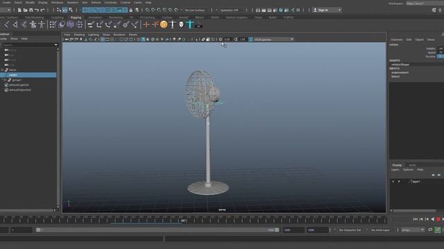Image resolution: width=444 pixels, height=249 pixels.
Task: Click the skull shelf icon
Action: [x=181, y=25]
